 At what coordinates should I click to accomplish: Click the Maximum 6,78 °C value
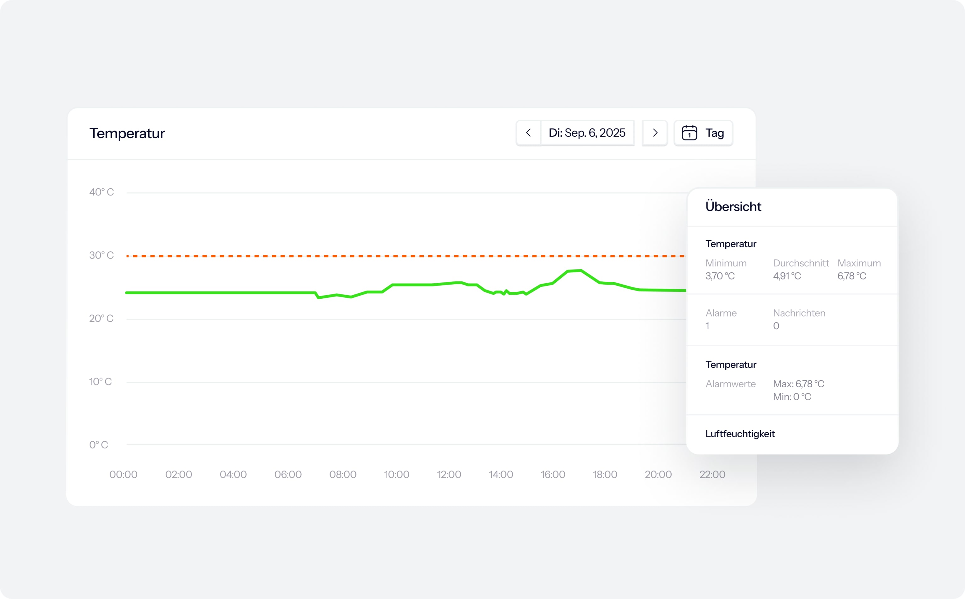pyautogui.click(x=851, y=276)
